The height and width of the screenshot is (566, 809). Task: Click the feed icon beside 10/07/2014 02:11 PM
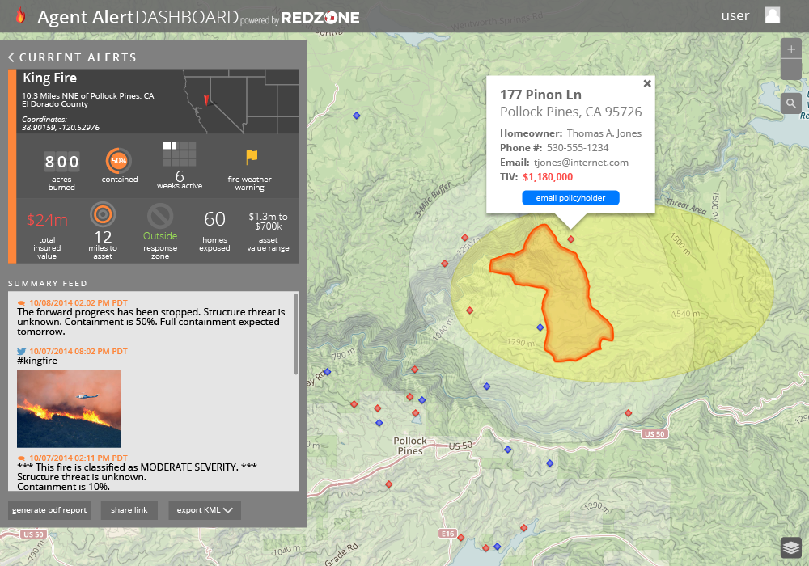pos(22,458)
